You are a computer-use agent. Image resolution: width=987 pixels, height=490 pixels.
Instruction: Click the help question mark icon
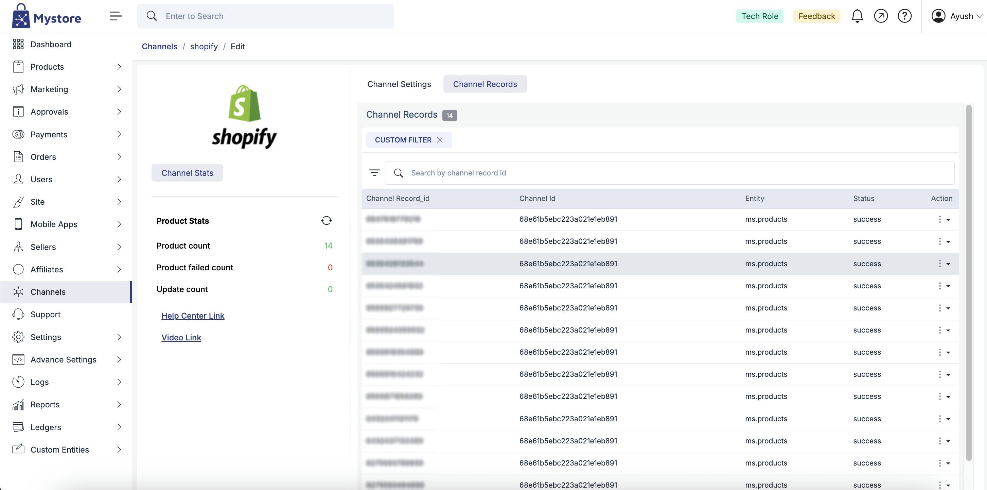click(905, 16)
